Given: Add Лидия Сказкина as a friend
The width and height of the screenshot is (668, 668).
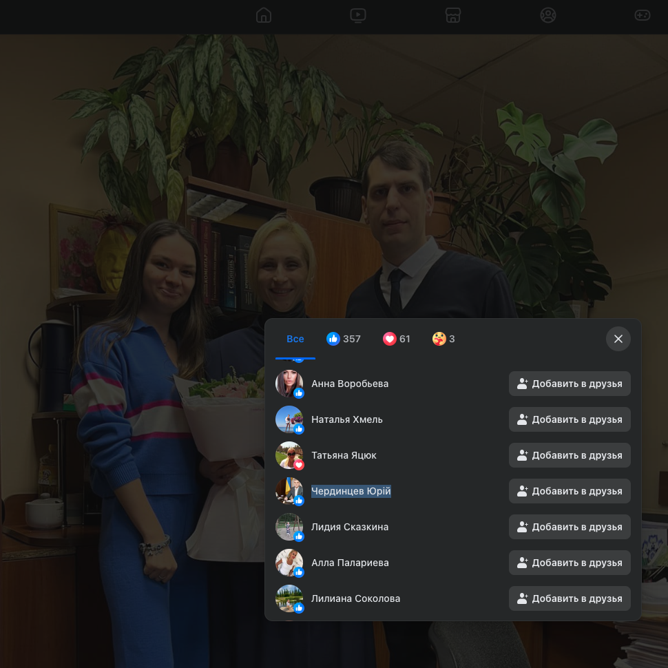Looking at the screenshot, I should click(x=570, y=527).
